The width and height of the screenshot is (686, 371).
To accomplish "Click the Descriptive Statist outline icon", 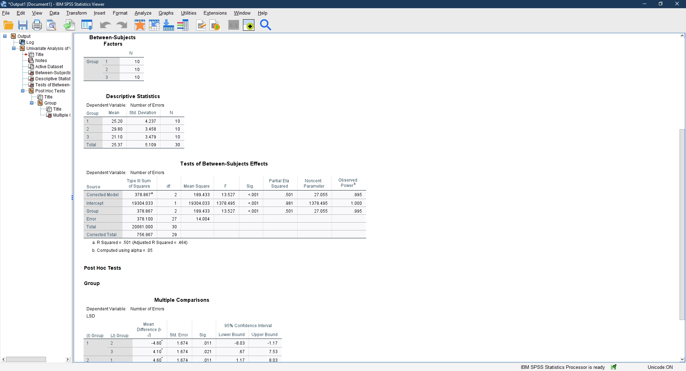I will coord(31,78).
